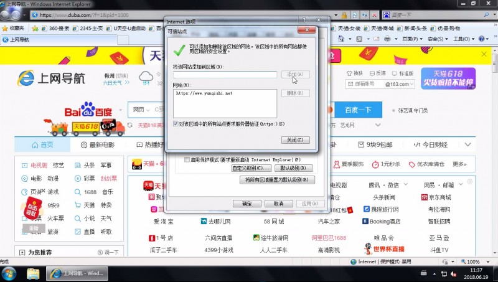Click the add website to zone input field
The width and height of the screenshot is (498, 282).
tap(225, 74)
